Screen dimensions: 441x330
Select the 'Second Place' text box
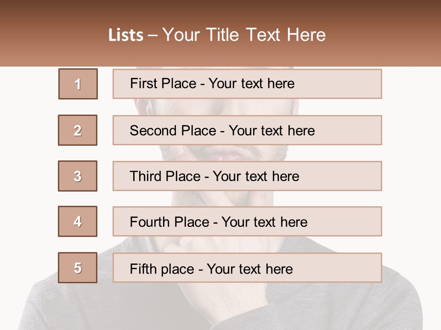pyautogui.click(x=247, y=130)
